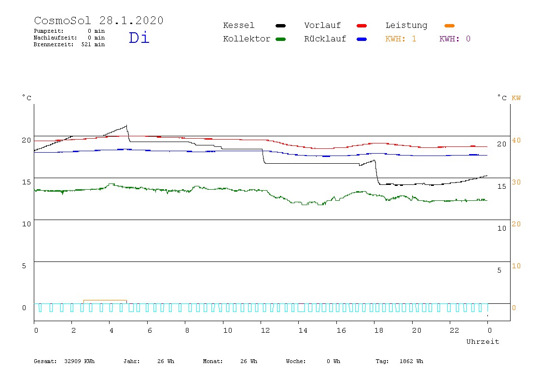Click the purple KWH: 0 value
Viewport: 554px width, 391px height.
point(455,39)
